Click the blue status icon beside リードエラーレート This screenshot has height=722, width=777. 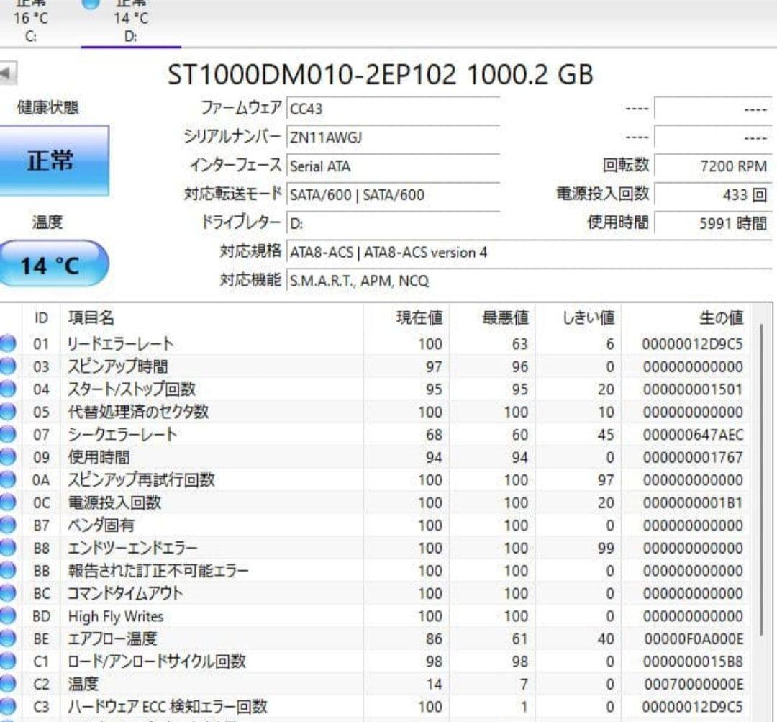7,343
